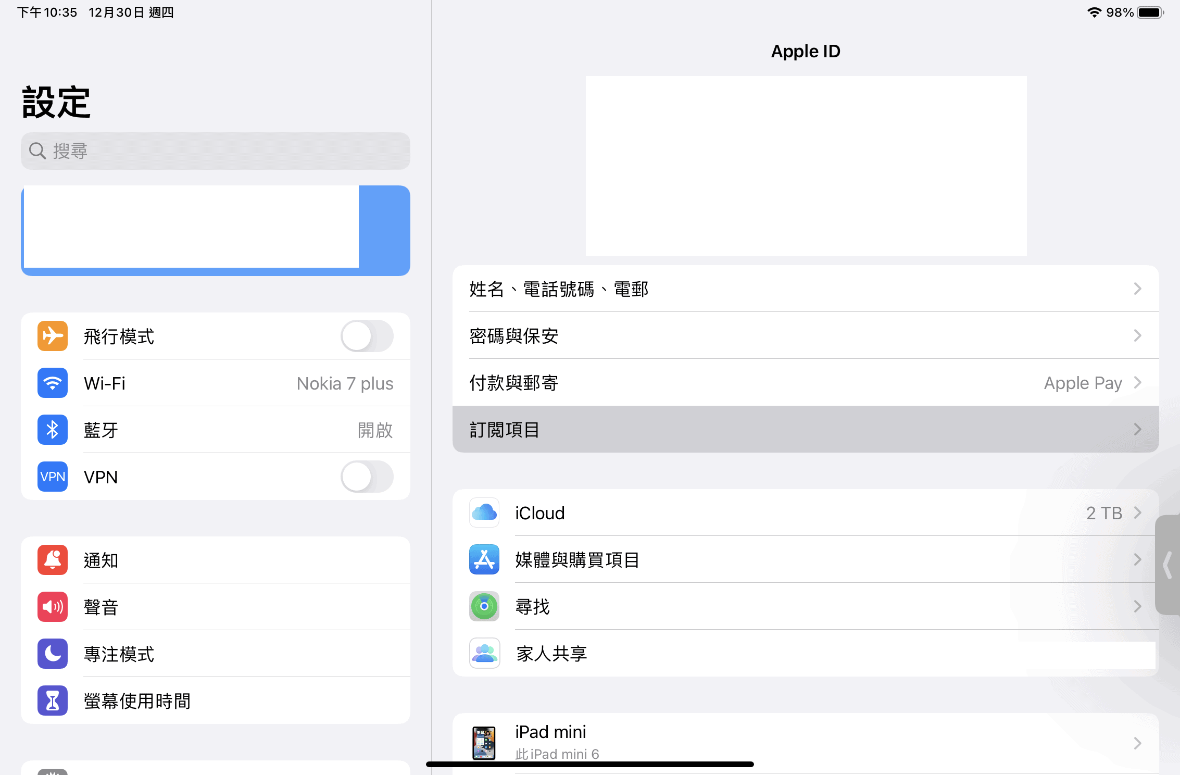Open iCloud 2 TB chevron

point(1138,512)
